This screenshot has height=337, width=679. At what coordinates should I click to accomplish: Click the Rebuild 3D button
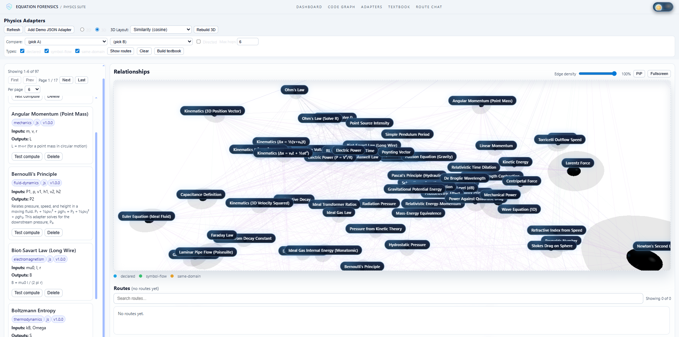point(206,30)
